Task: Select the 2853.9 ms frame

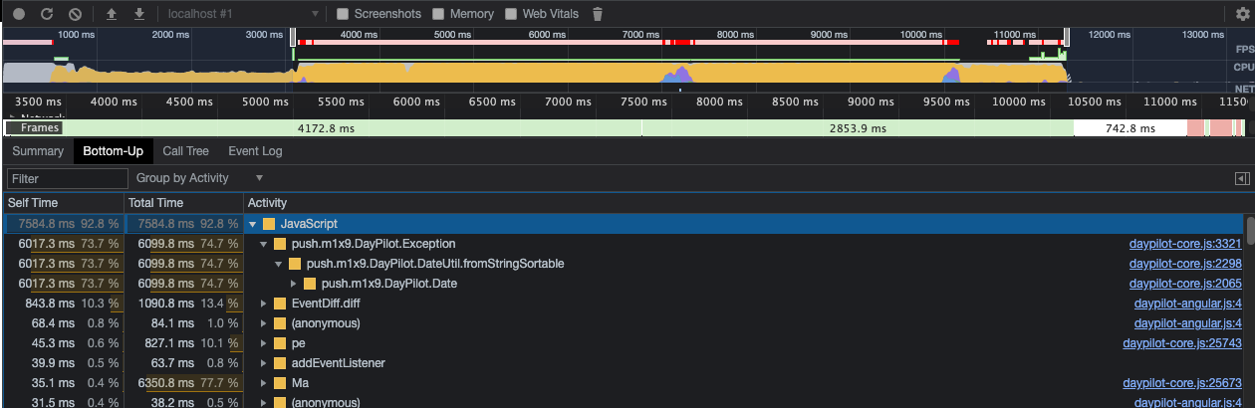Action: point(858,128)
